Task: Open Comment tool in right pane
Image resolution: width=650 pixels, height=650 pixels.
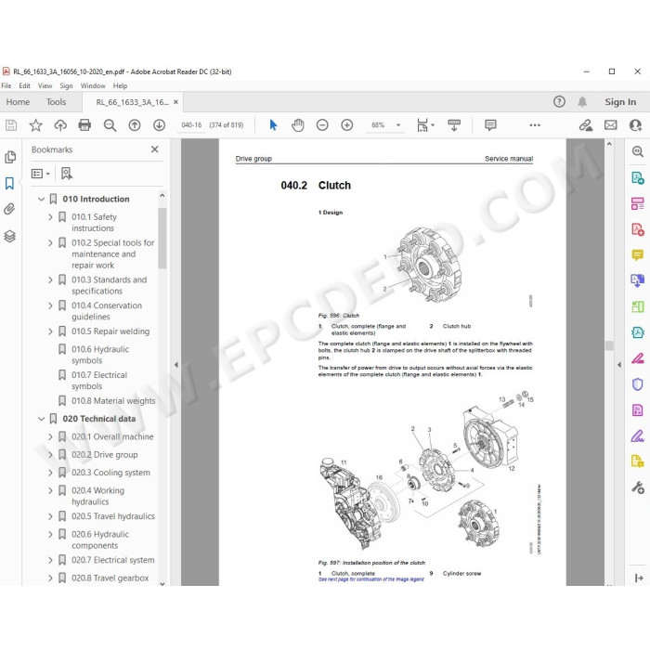Action: (638, 254)
